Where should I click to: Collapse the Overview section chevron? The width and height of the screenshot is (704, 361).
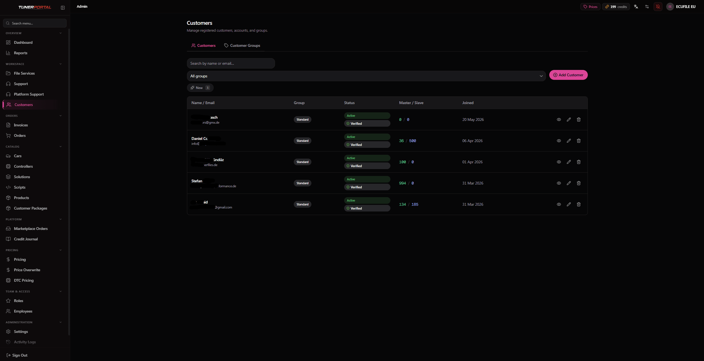point(61,33)
